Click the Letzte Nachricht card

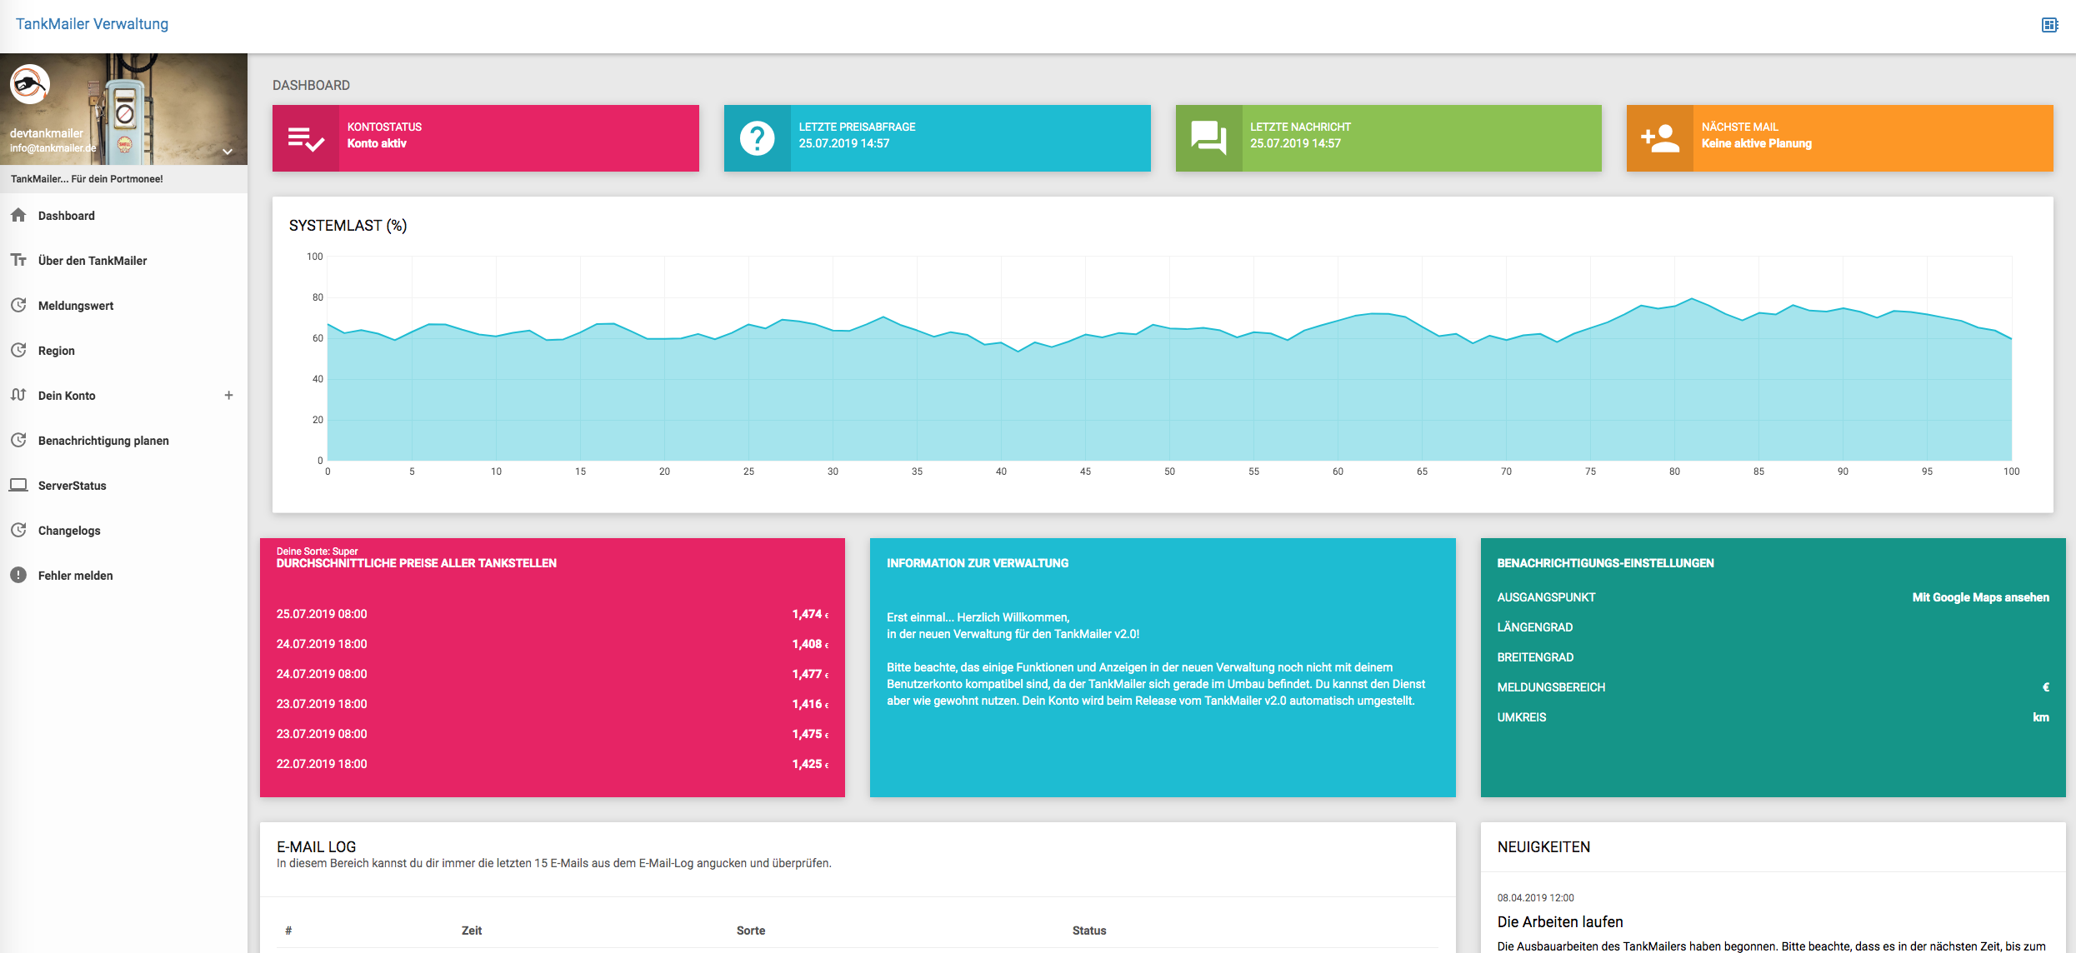pyautogui.click(x=1388, y=138)
